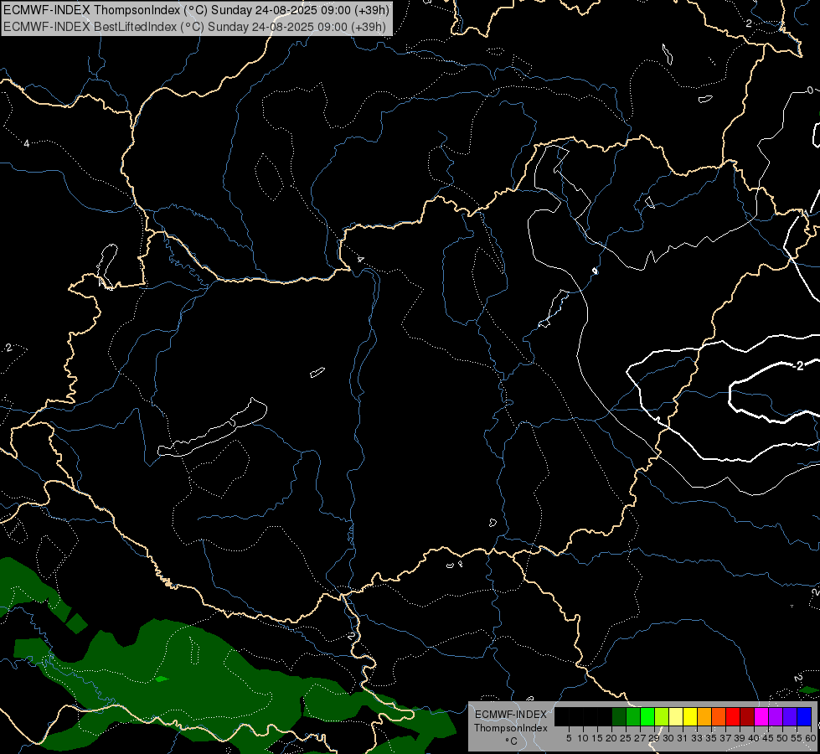Select the dark green 20–25 legend swatch
This screenshot has height=754, width=820.
pyautogui.click(x=619, y=716)
